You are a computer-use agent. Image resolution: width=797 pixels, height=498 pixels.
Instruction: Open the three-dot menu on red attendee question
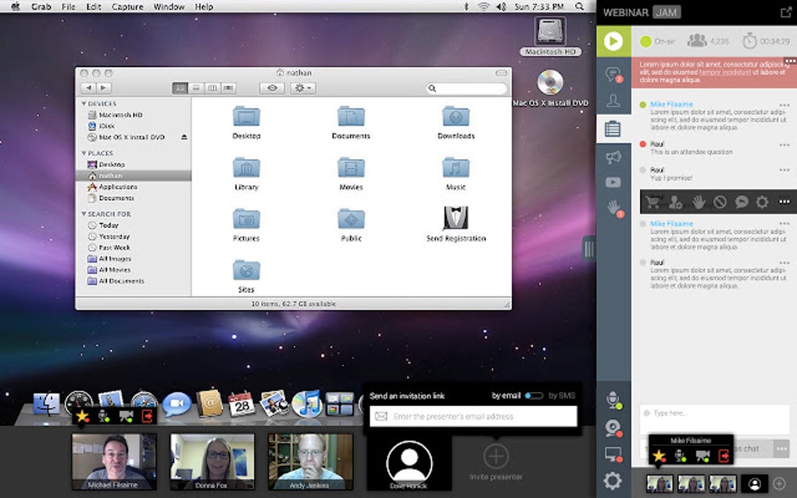click(x=784, y=145)
